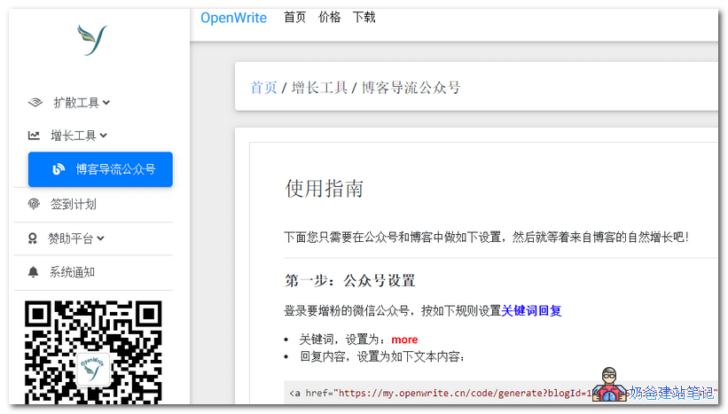Click the 首页 breadcrumb link
728x414 pixels.
point(263,87)
